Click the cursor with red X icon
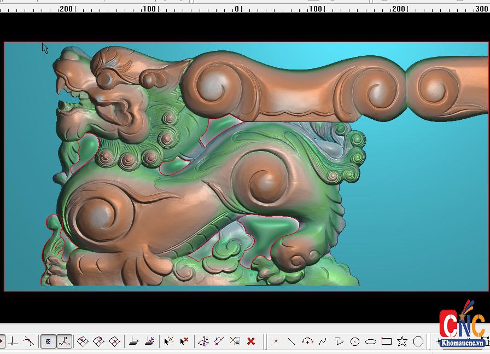490x354 pixels. point(184,341)
